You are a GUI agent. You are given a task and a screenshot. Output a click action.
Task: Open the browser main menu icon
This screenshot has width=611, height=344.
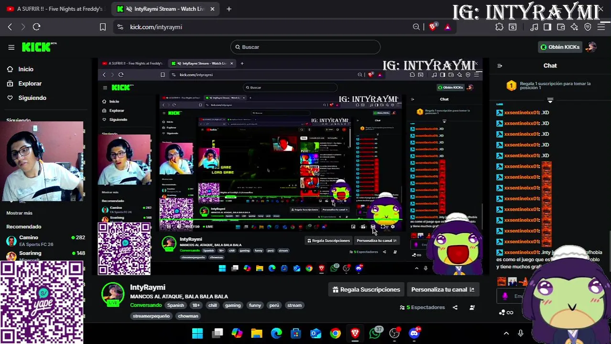[601, 27]
